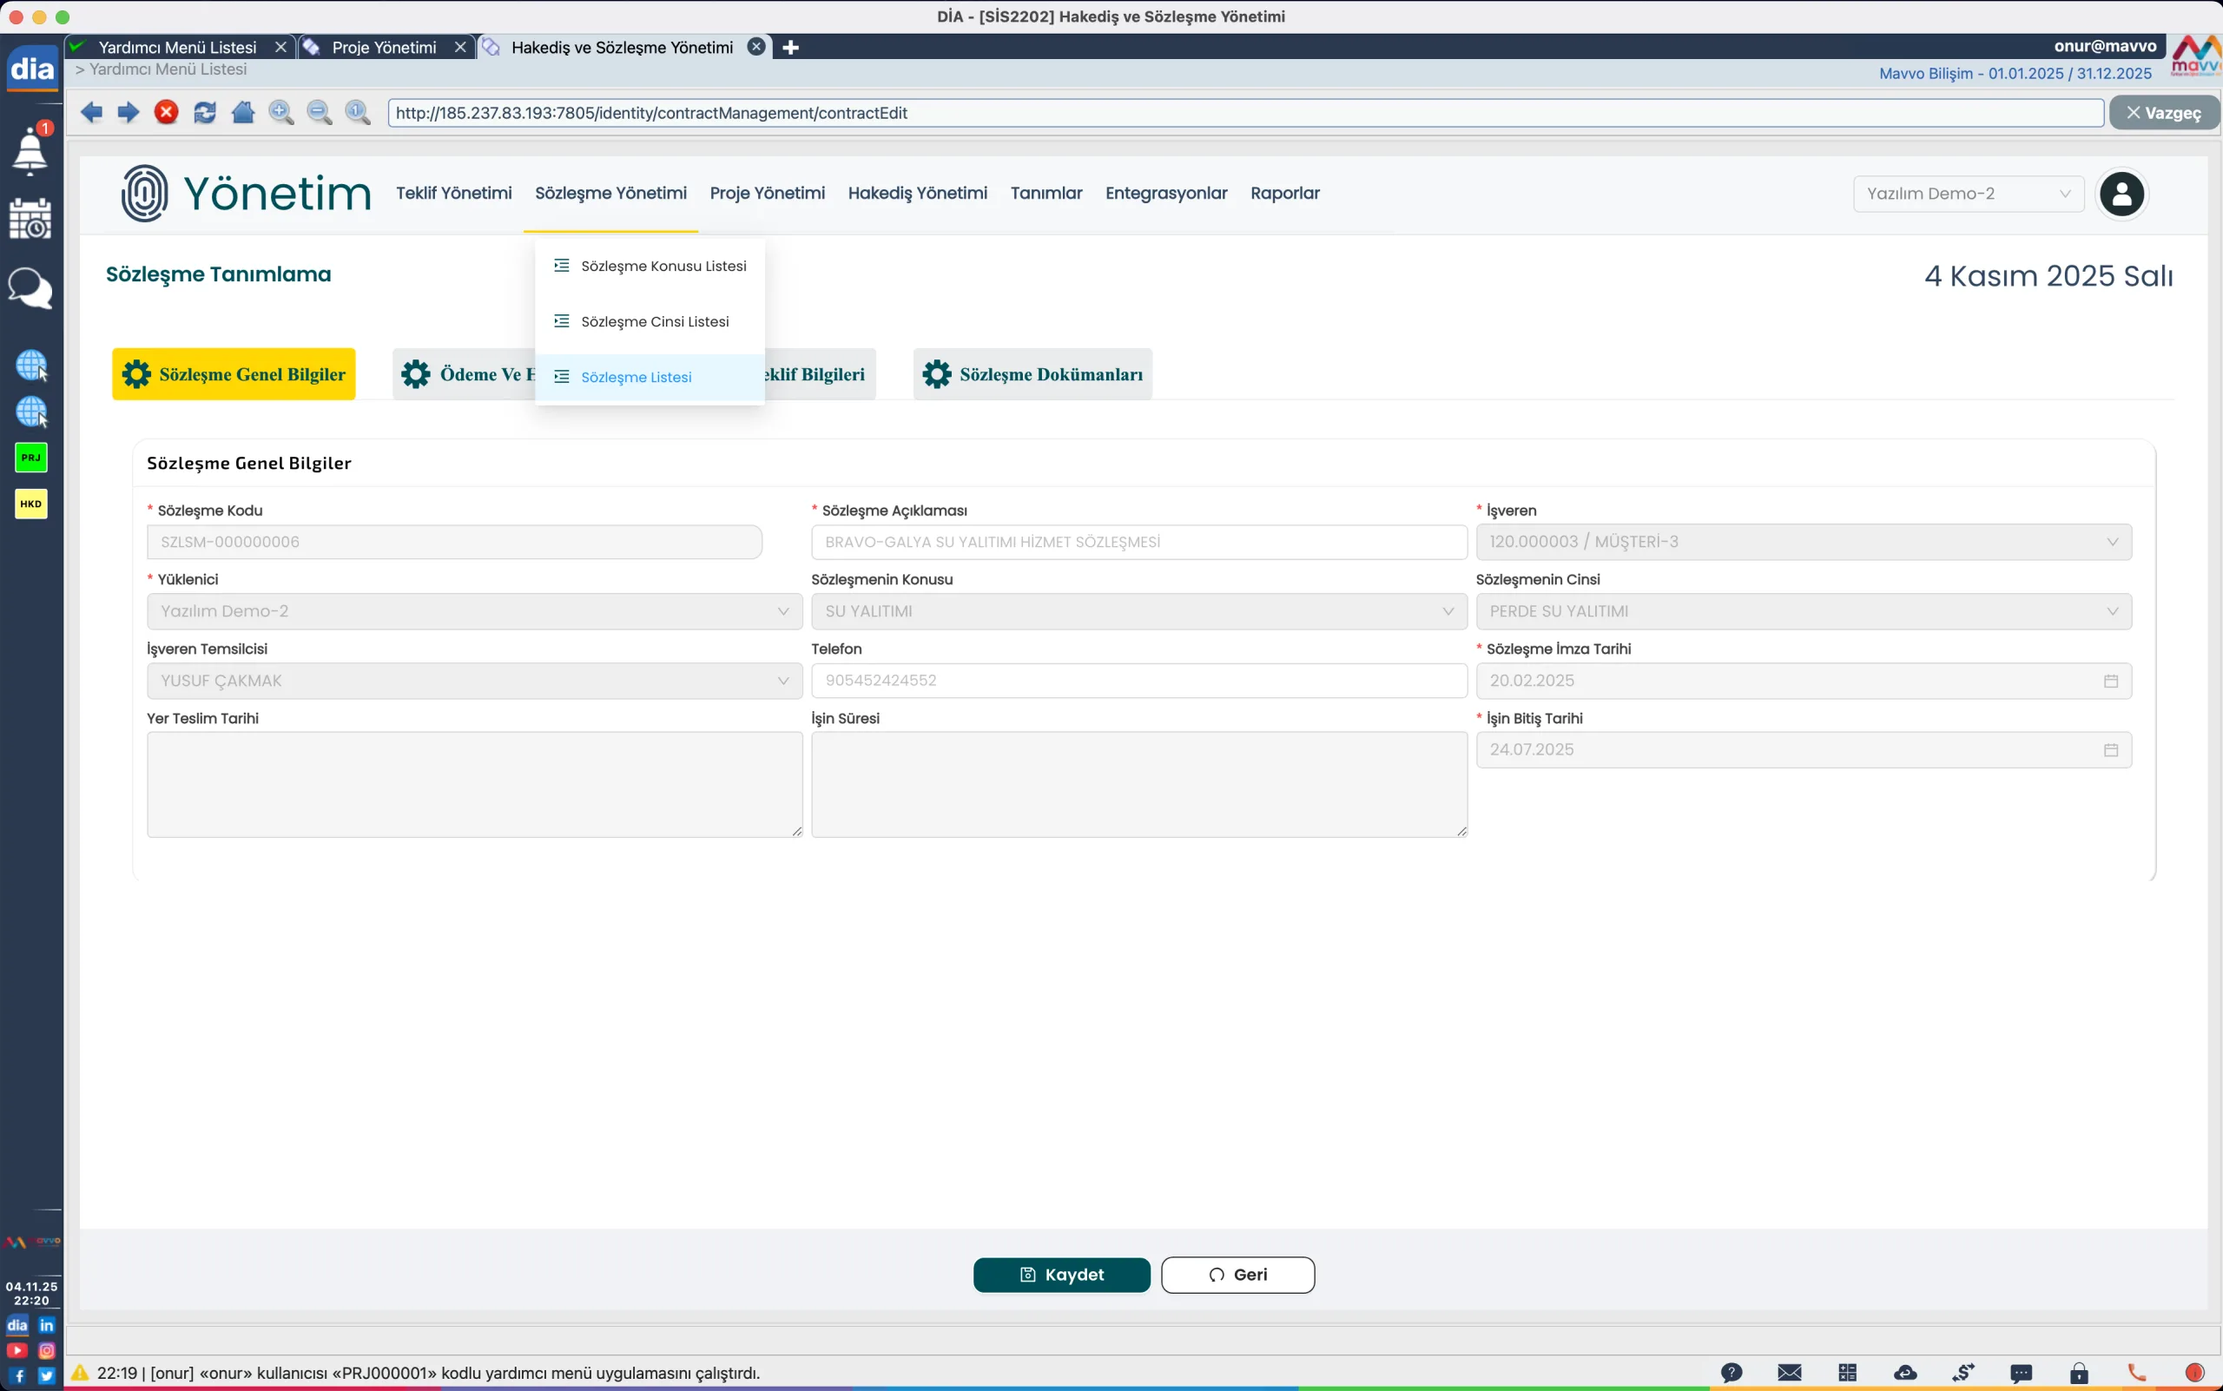Click the Telefon input field
2223x1391 pixels.
(1138, 681)
